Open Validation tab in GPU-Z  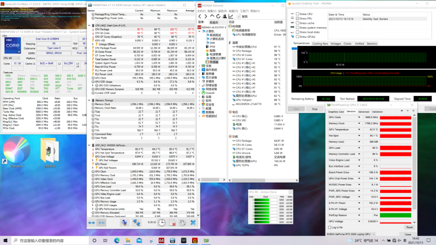pyautogui.click(x=377, y=112)
